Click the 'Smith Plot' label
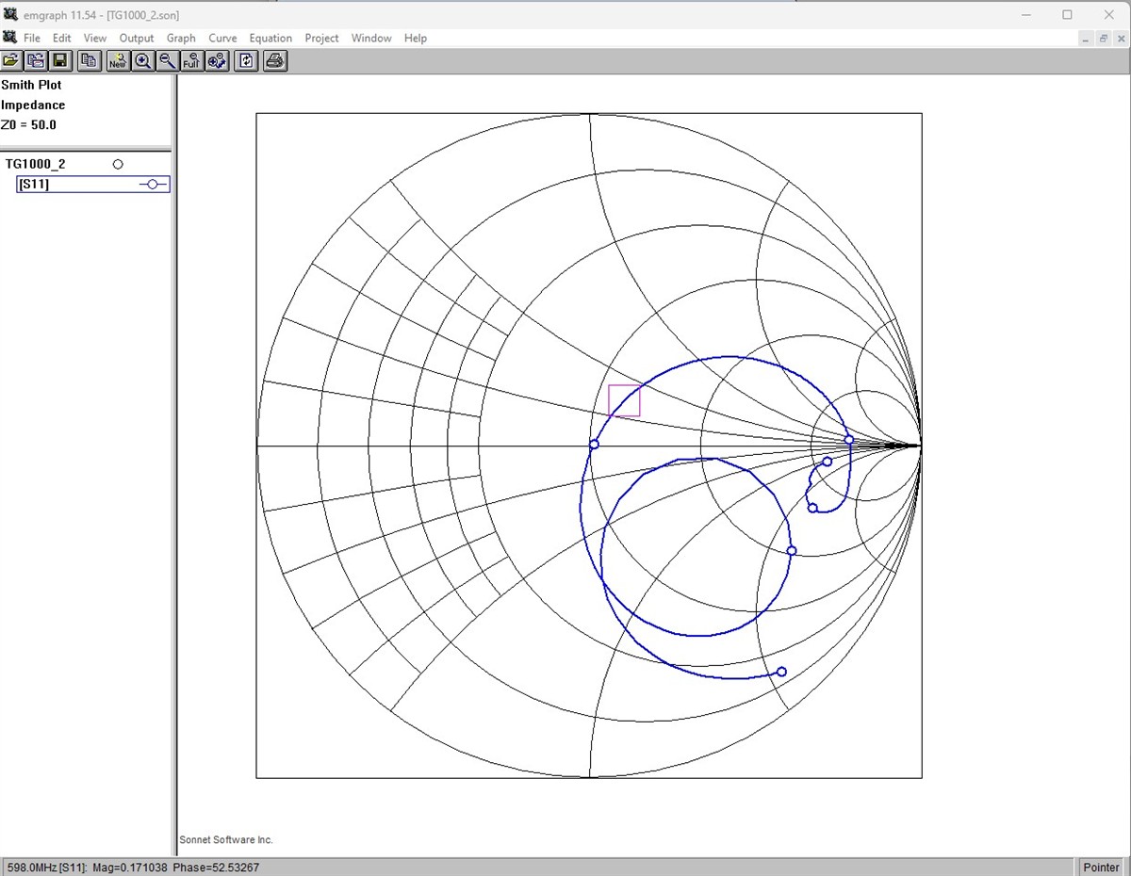 point(31,85)
